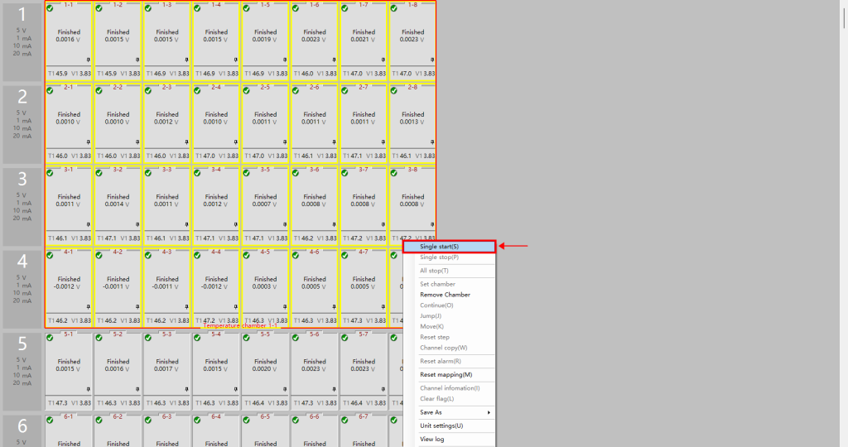Select the unit 3 header panel
848x447 pixels.
coord(22,205)
